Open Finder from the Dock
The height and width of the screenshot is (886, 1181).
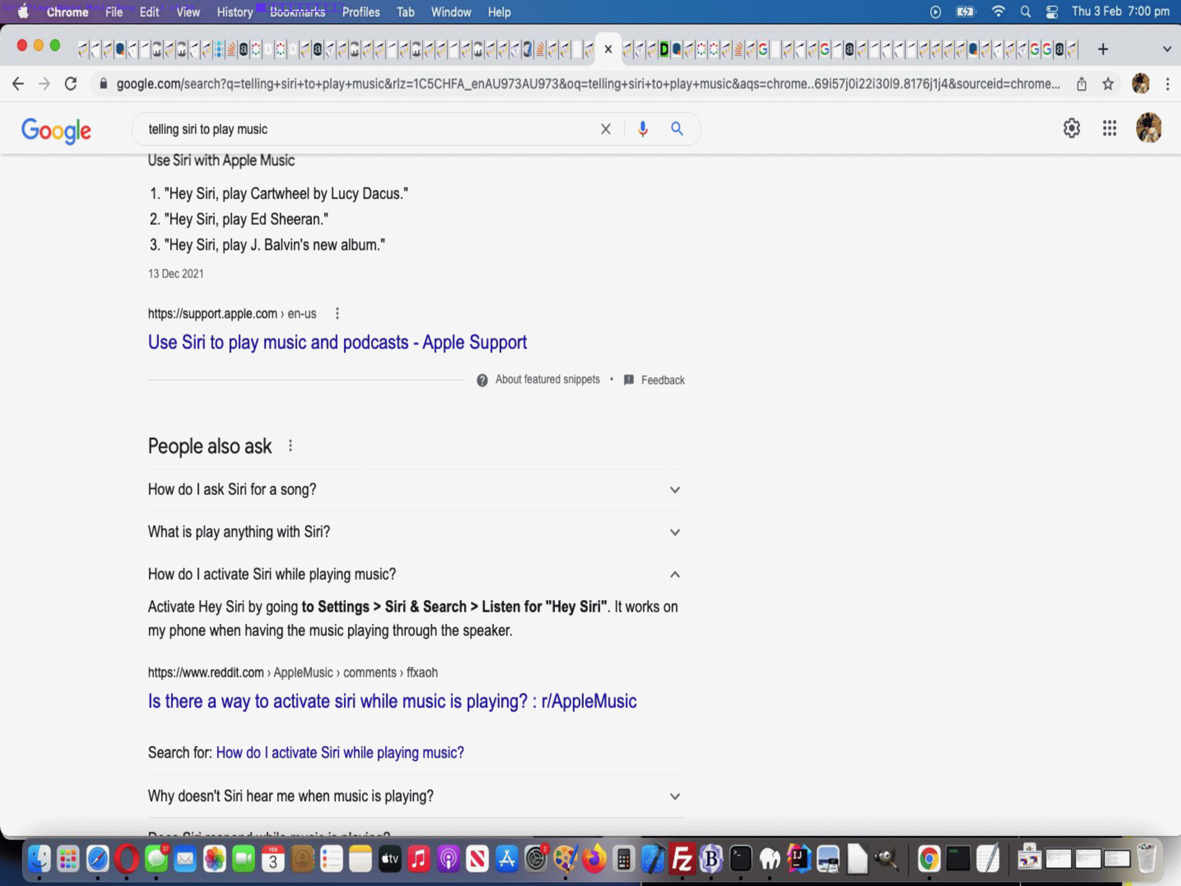pos(39,859)
